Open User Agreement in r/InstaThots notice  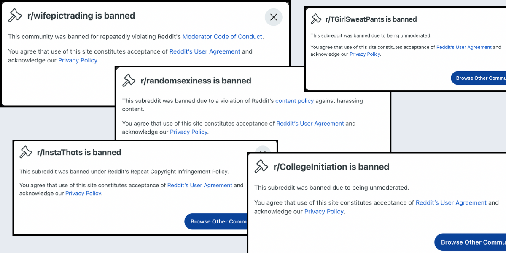pos(199,185)
